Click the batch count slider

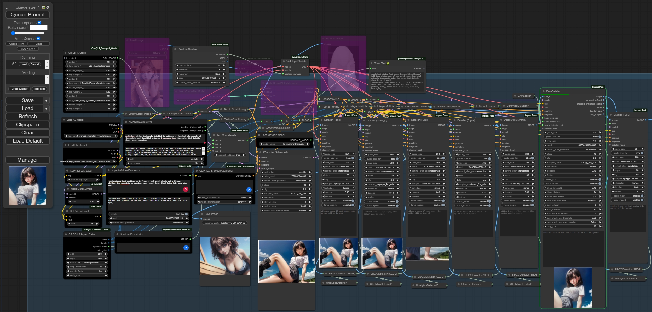coord(28,33)
